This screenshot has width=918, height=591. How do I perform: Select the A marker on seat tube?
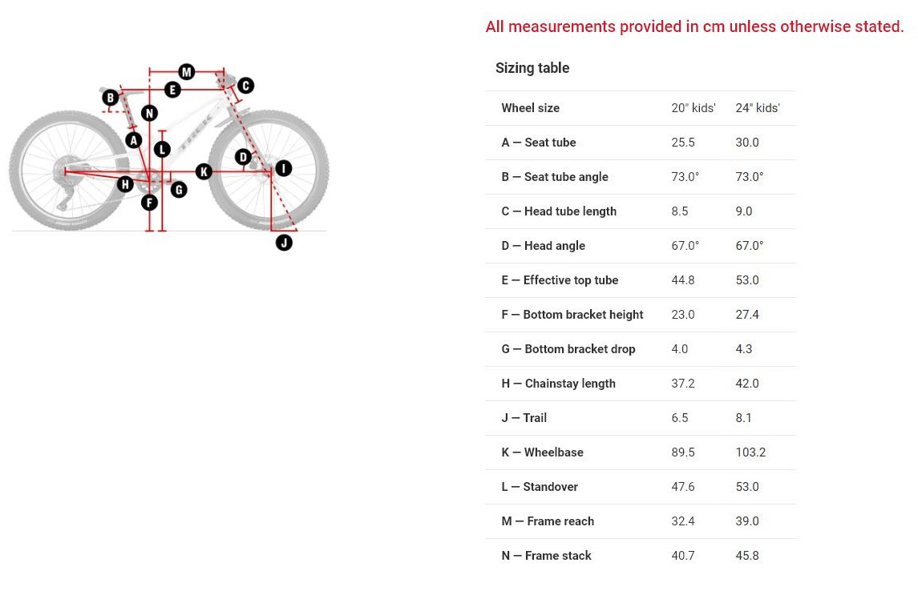click(134, 141)
